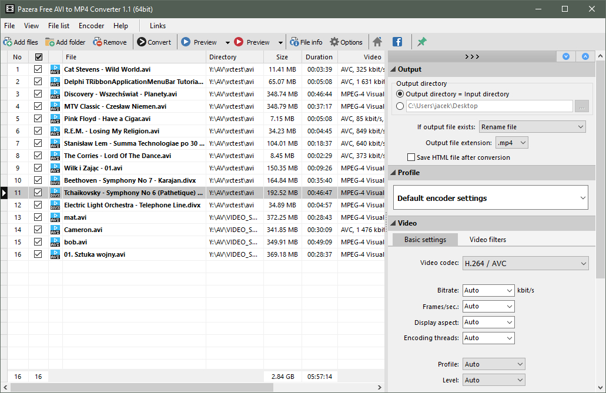This screenshot has width=606, height=393.
Task: Click AVI icon of Pink Floyd file
Action: pyautogui.click(x=55, y=119)
